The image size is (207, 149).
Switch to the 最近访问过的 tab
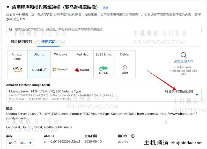21,42
